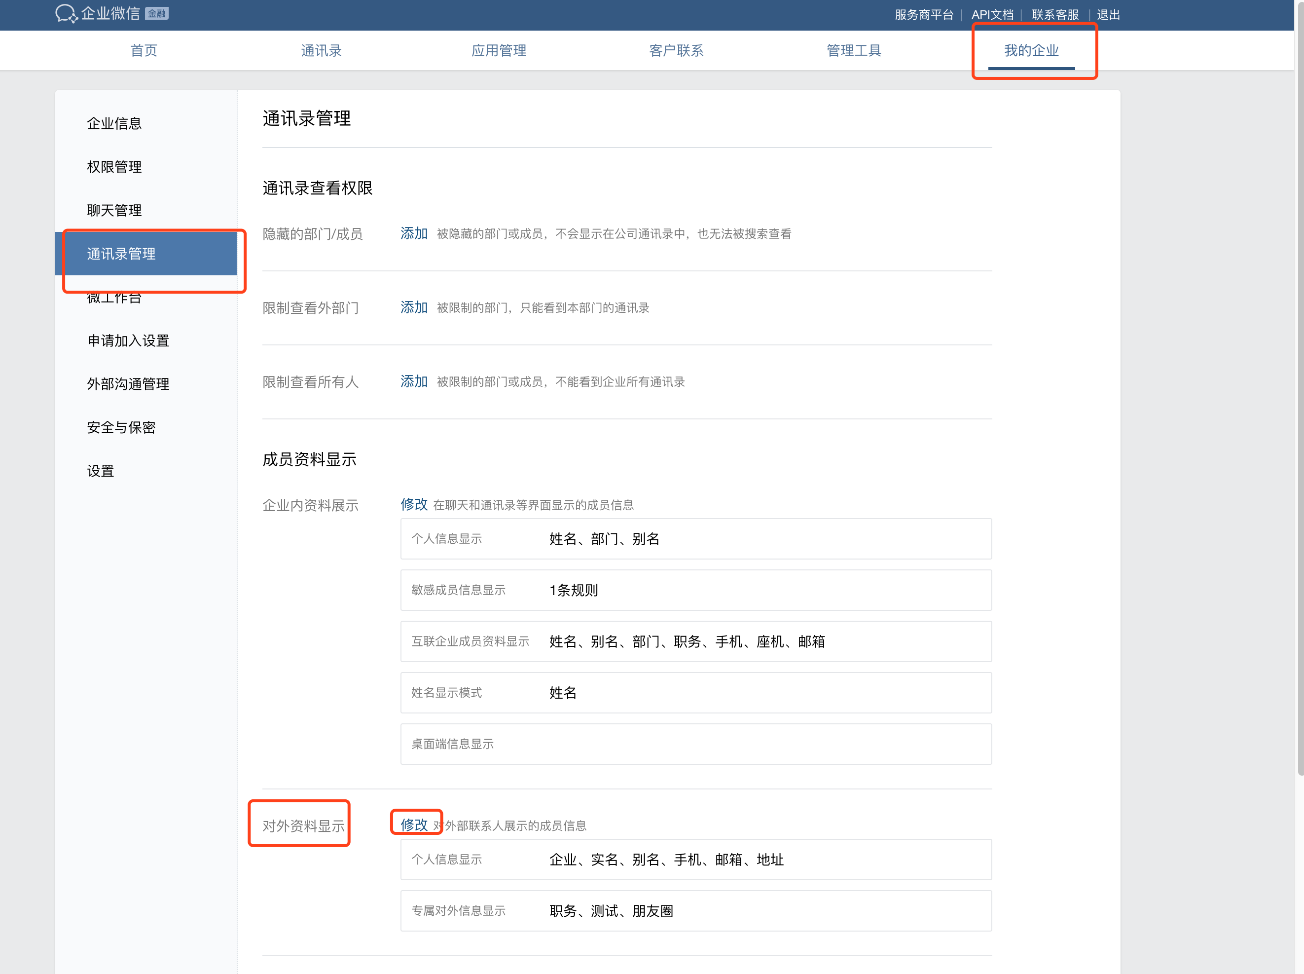1304x974 pixels.
Task: Select the 我的企业 tab
Action: (1031, 51)
